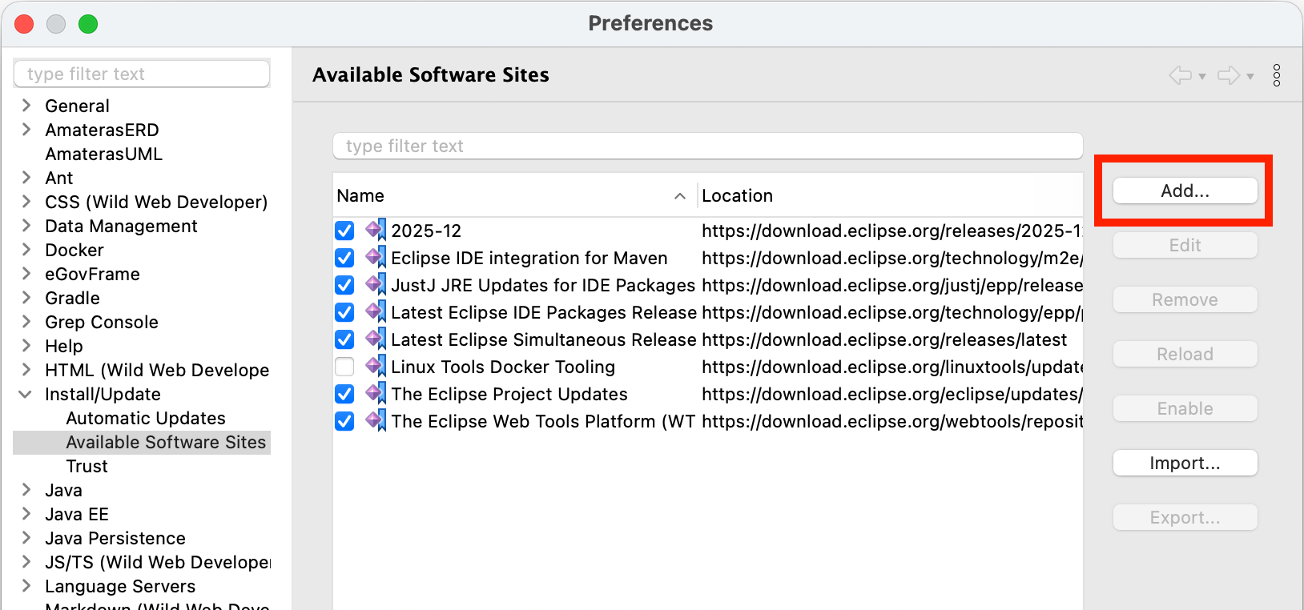The image size is (1304, 610).
Task: Toggle Latest Eclipse Simultaneous Release checkbox
Action: coord(344,339)
